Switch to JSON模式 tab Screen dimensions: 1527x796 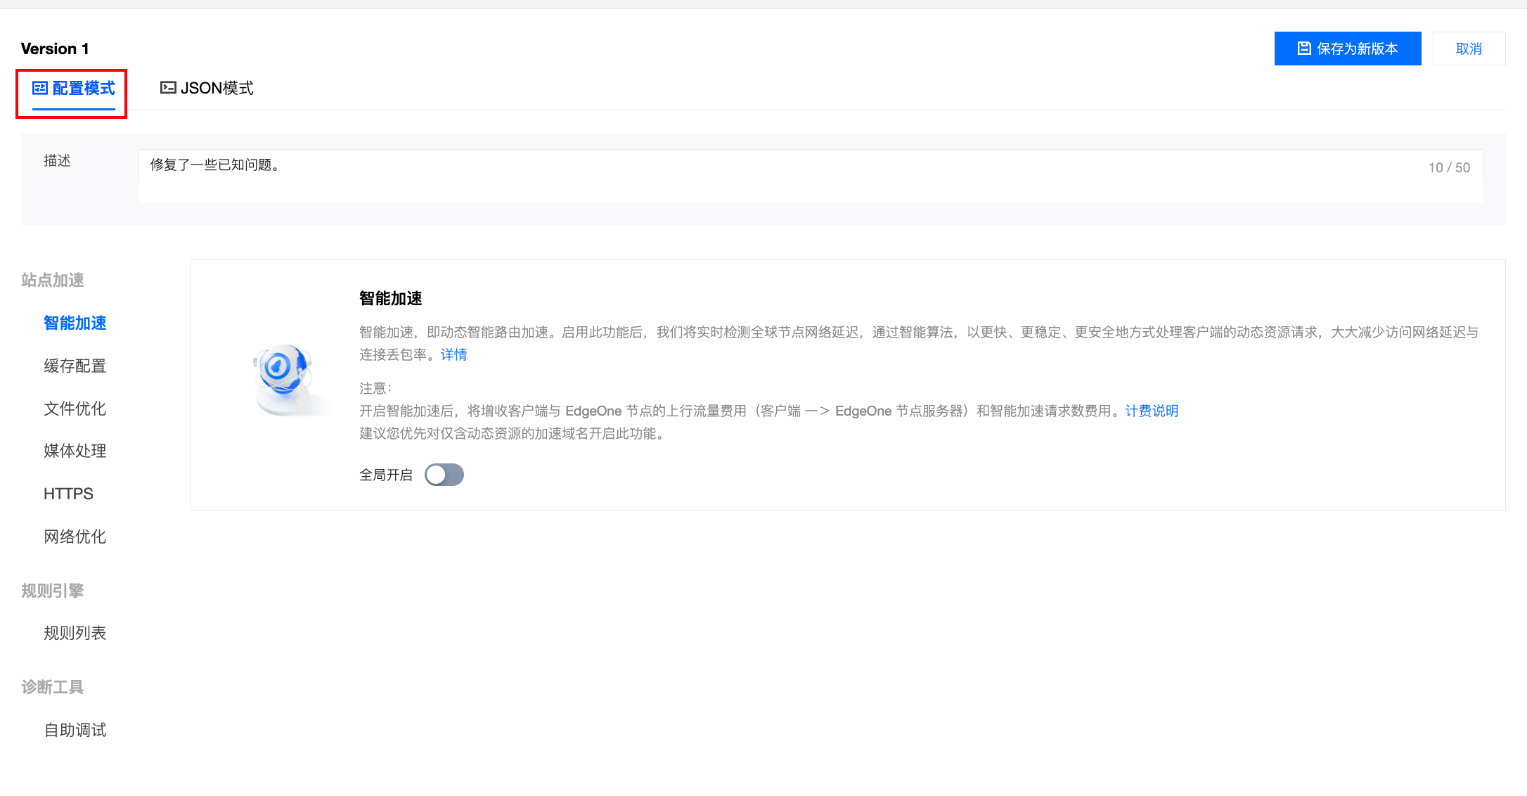click(x=207, y=88)
